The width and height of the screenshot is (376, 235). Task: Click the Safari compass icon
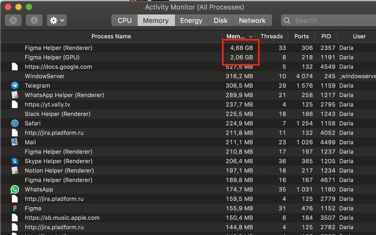15,123
